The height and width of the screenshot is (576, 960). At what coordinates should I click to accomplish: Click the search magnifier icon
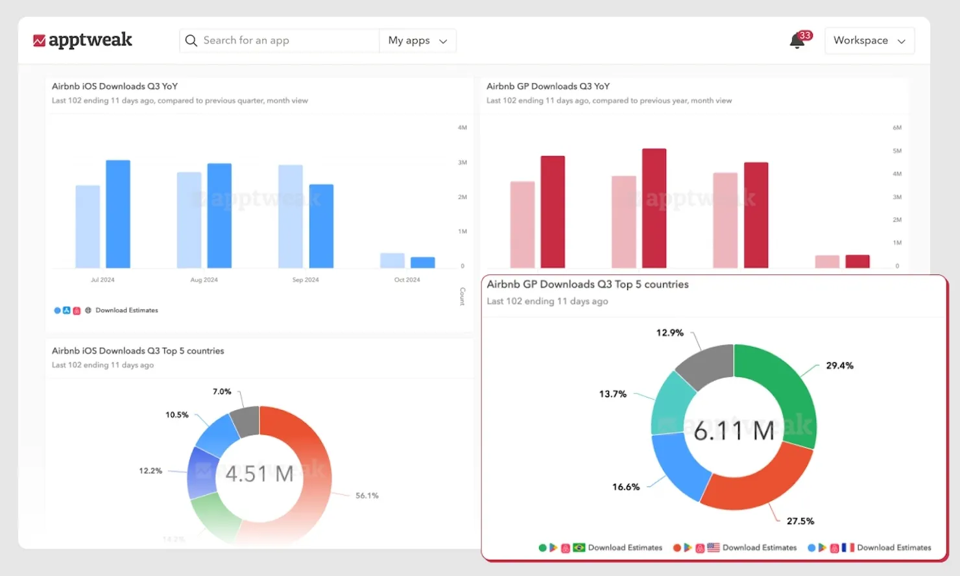[191, 40]
